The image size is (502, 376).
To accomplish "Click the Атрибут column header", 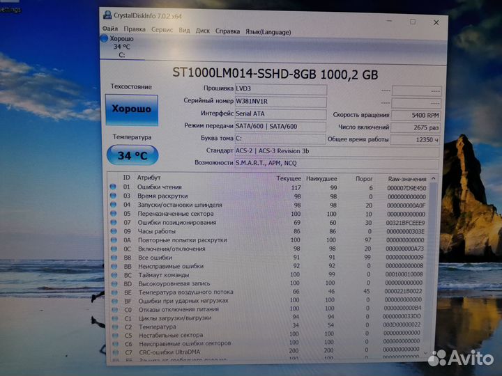I will (x=149, y=178).
